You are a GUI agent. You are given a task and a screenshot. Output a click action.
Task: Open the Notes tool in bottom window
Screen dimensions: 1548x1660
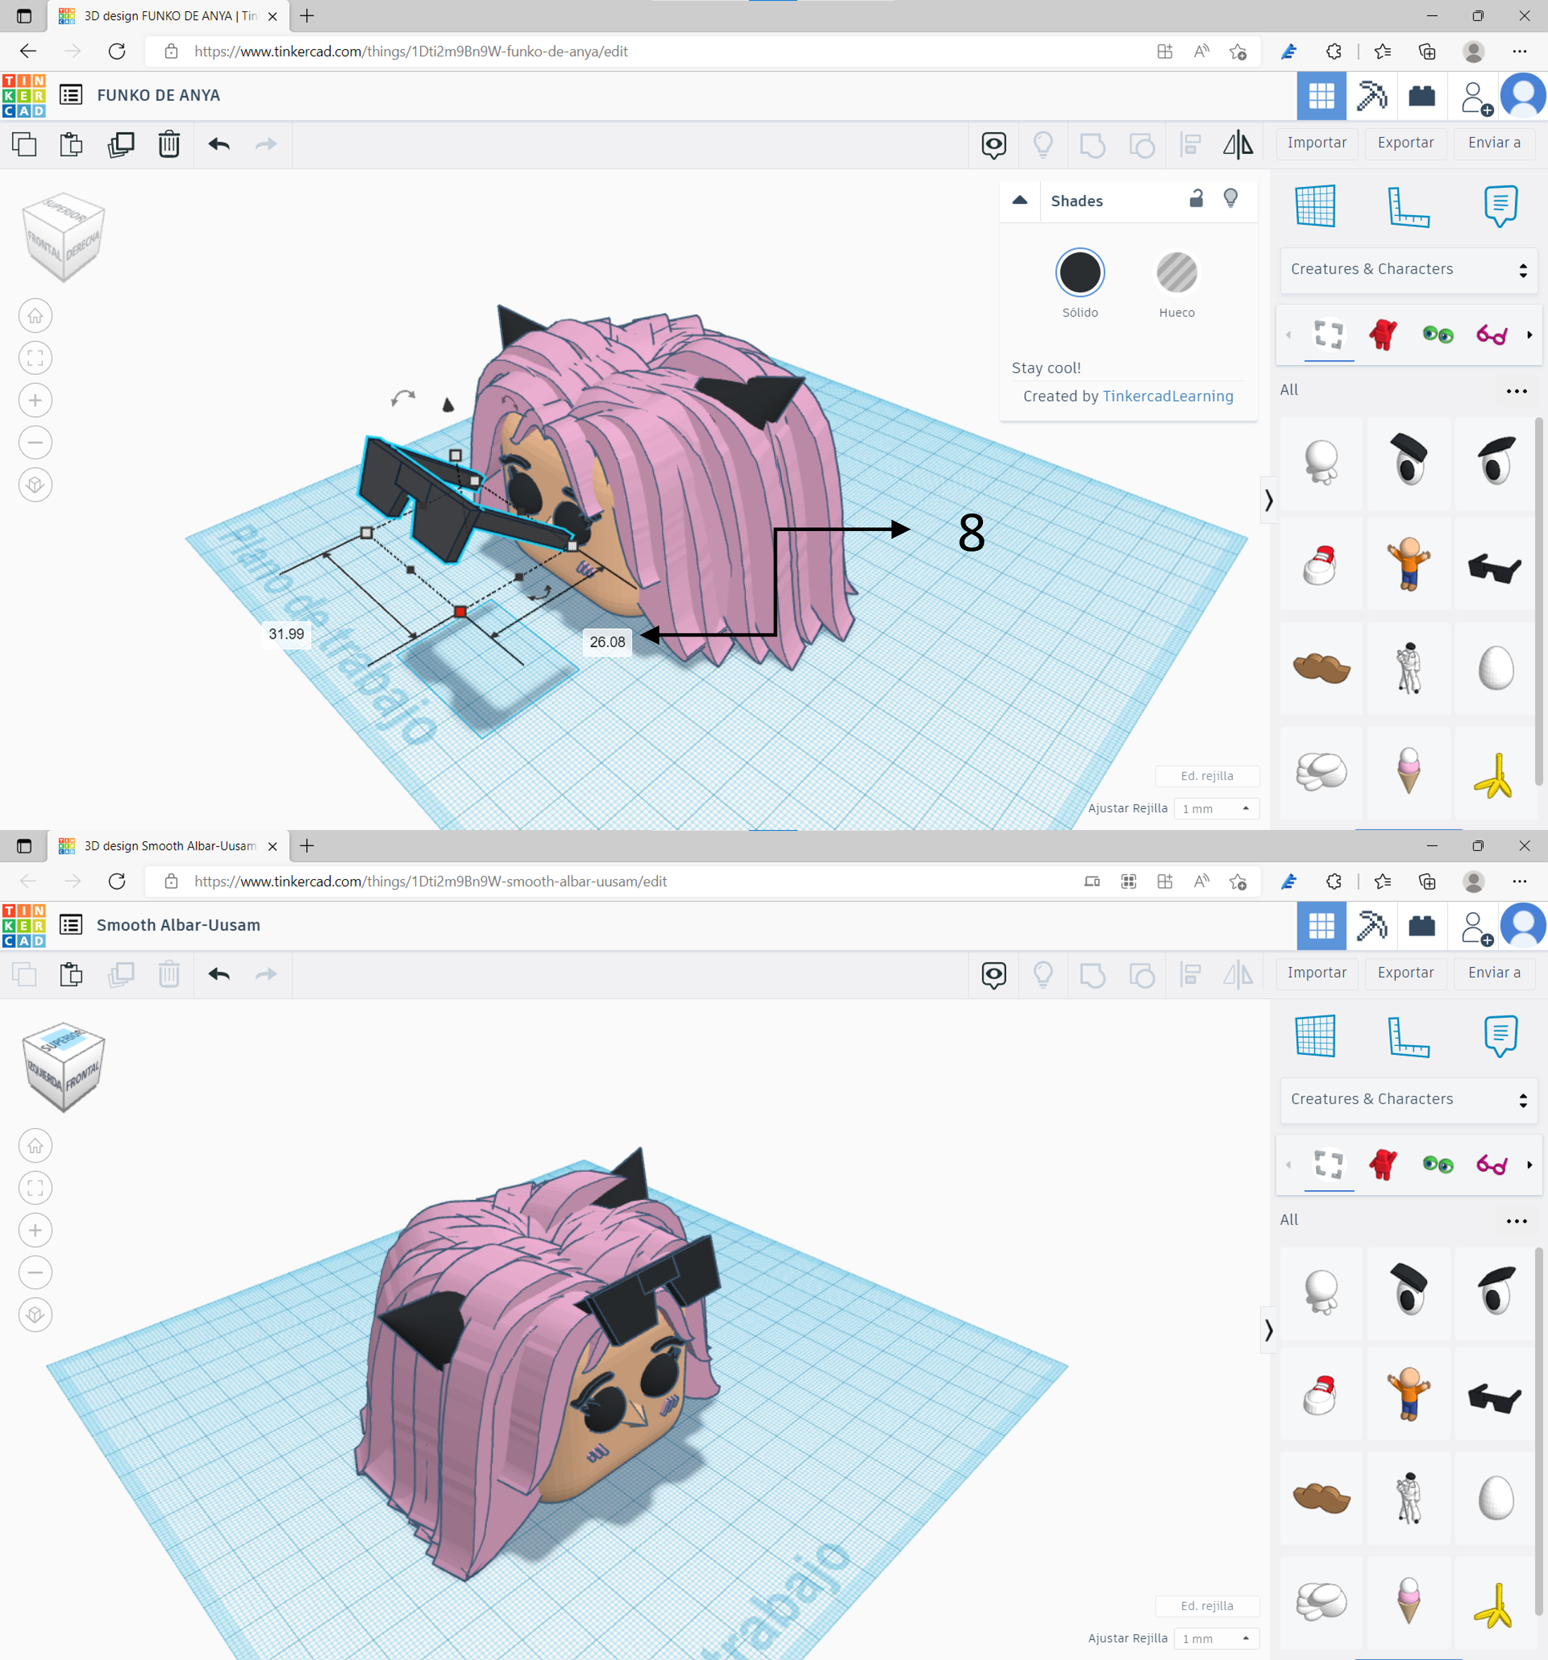tap(1500, 1036)
